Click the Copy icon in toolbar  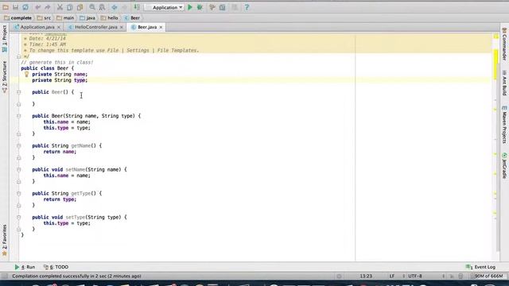click(x=70, y=7)
